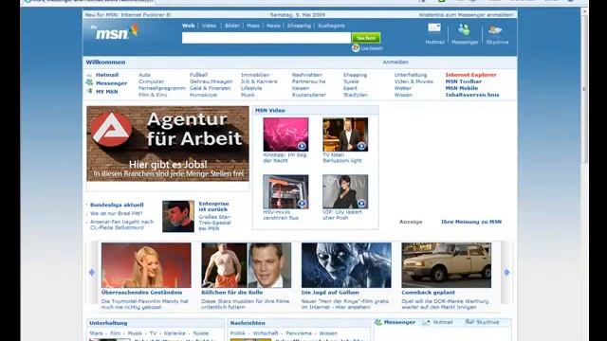Click the Gollum story image

click(x=346, y=265)
